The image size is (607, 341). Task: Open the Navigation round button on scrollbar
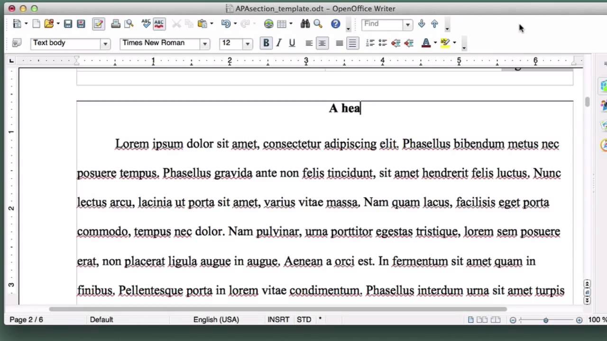click(x=587, y=292)
